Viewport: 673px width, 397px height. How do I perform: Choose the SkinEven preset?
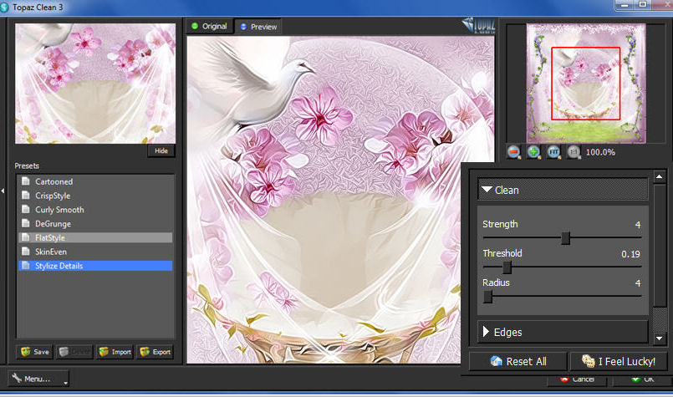95,252
